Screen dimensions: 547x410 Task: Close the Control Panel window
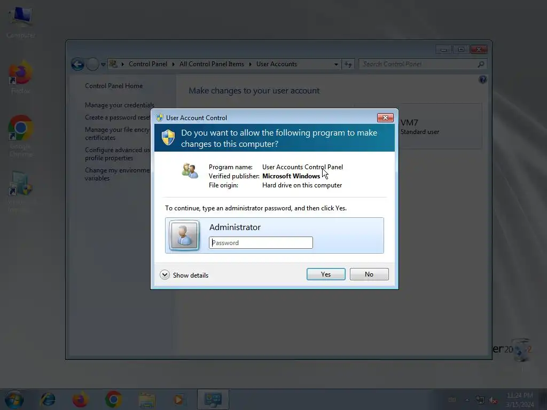click(x=479, y=50)
